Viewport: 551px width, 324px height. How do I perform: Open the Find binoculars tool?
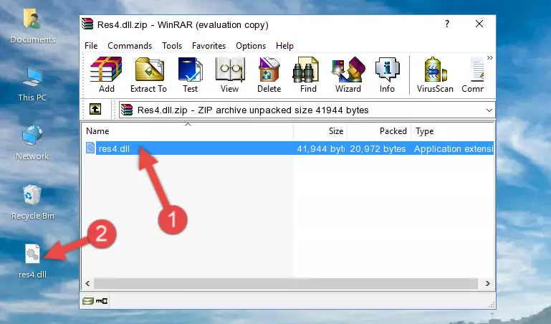pos(308,75)
